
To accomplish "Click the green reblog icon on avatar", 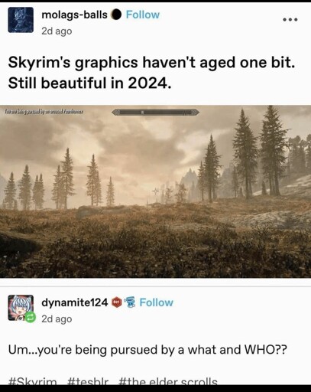I will (30, 318).
